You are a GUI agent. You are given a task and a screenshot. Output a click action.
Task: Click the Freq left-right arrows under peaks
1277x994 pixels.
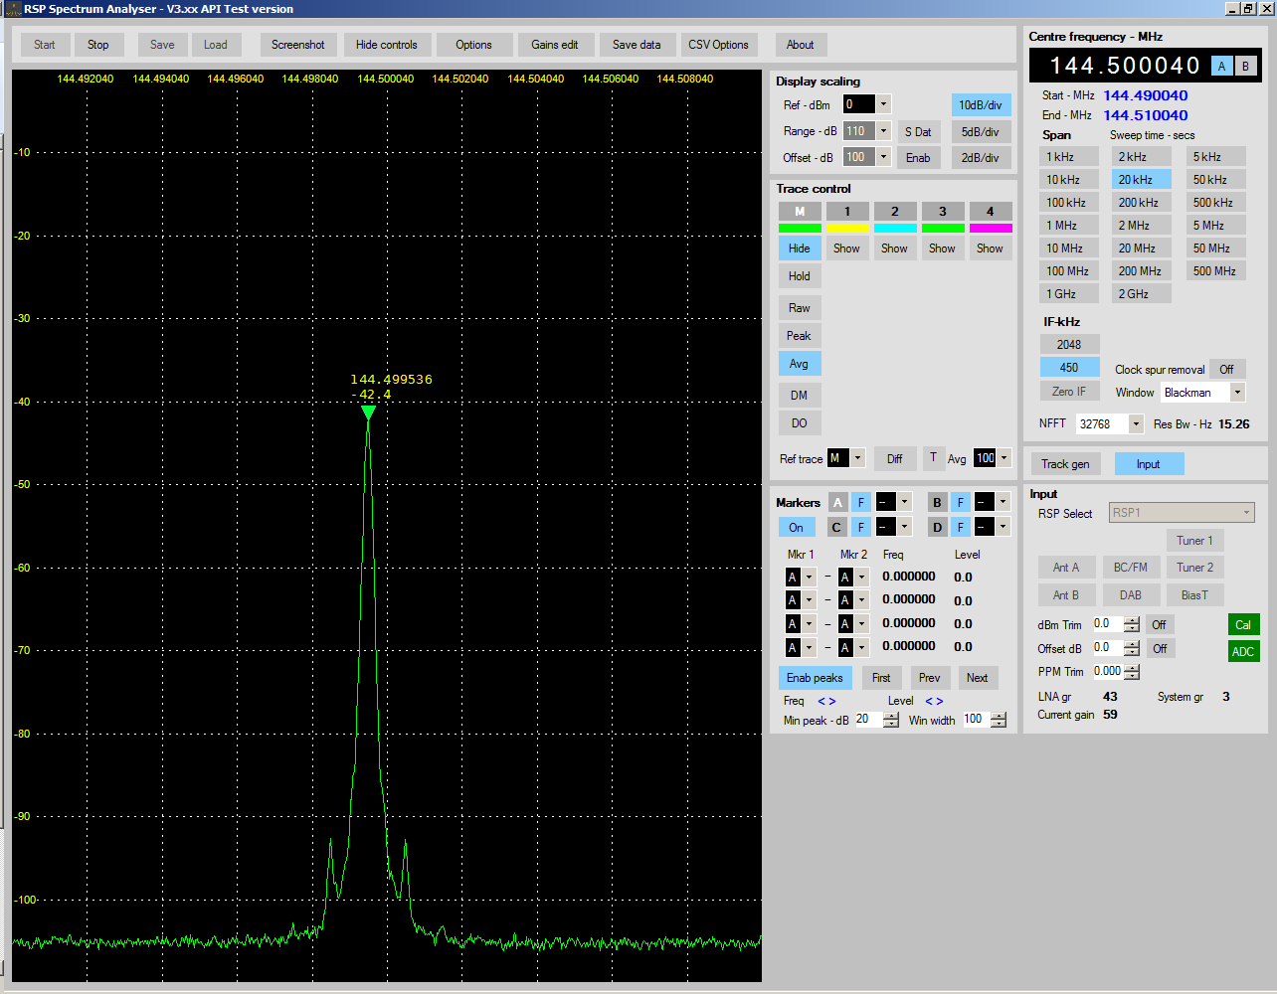(826, 701)
